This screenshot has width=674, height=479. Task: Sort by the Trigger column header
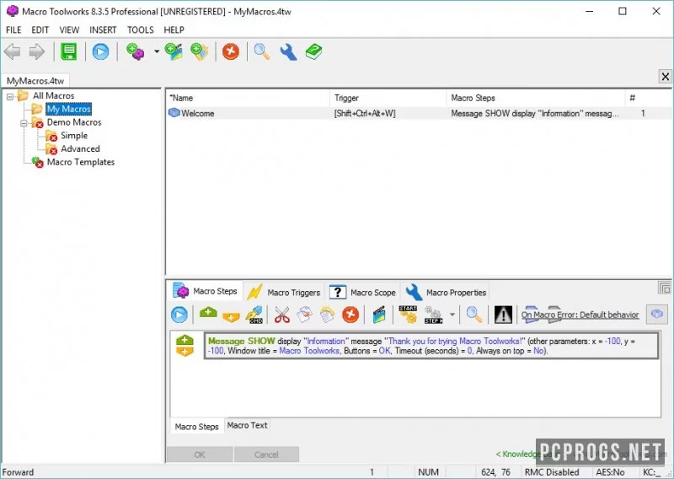tap(388, 98)
